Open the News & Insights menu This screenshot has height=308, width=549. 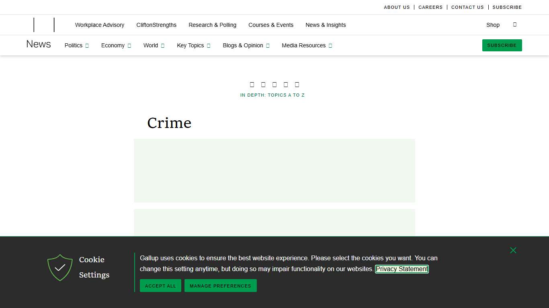[x=326, y=25]
